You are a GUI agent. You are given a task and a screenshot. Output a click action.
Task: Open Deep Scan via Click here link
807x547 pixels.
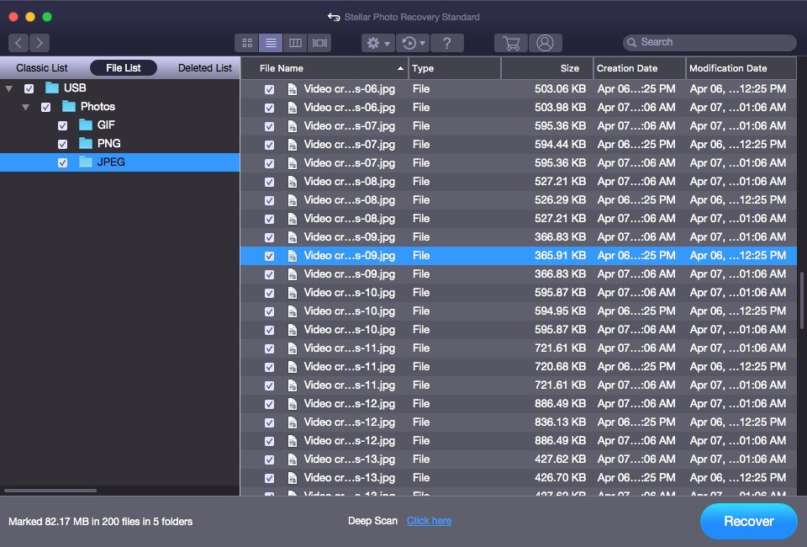point(429,521)
